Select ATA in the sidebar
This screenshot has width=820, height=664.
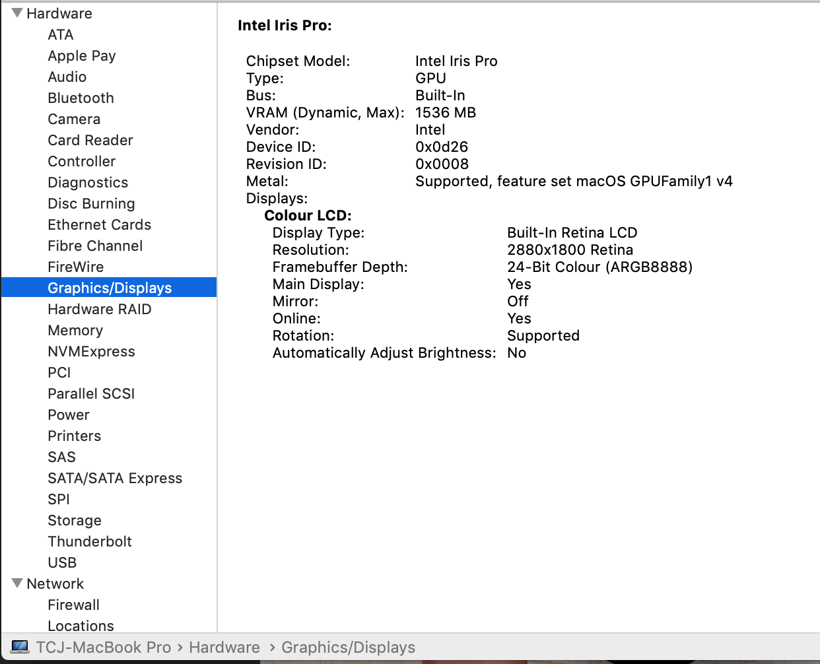[x=61, y=34]
